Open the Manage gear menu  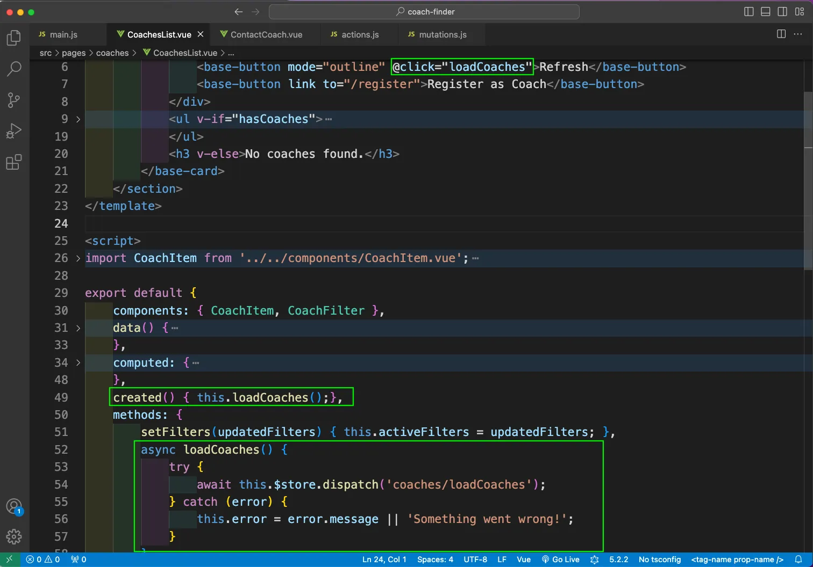click(x=14, y=536)
